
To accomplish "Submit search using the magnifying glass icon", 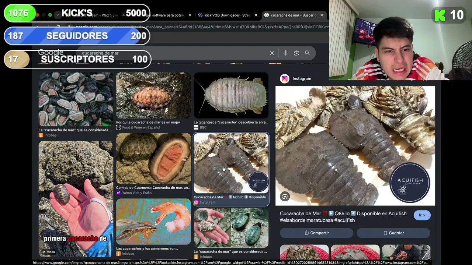I will (x=308, y=53).
